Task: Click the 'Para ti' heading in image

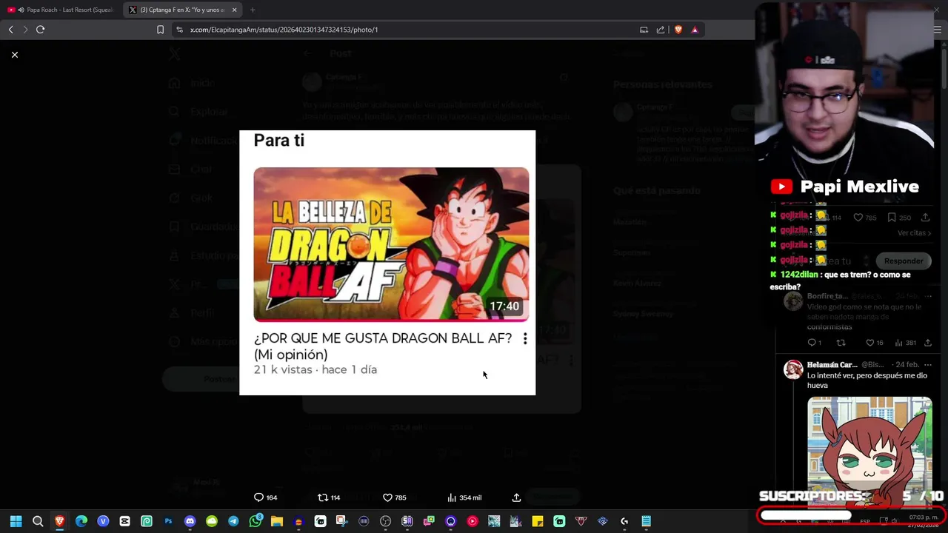Action: click(279, 140)
